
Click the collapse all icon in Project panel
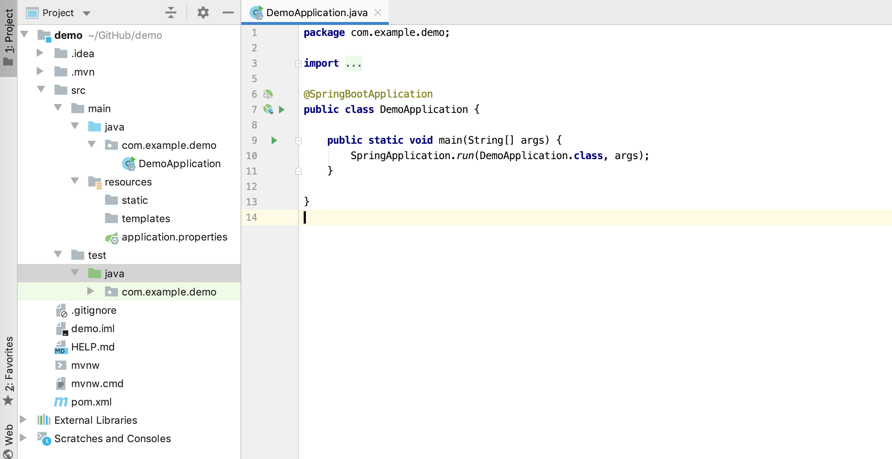click(171, 13)
